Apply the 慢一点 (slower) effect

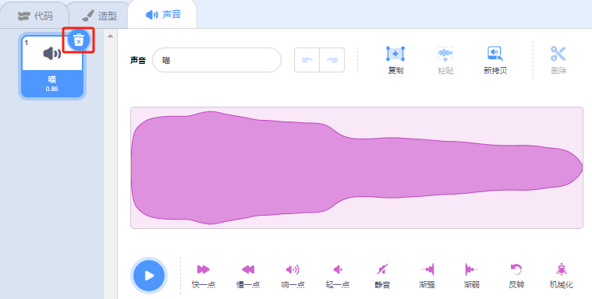[248, 269]
